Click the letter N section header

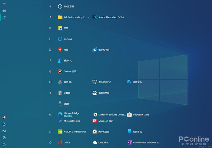(50, 132)
